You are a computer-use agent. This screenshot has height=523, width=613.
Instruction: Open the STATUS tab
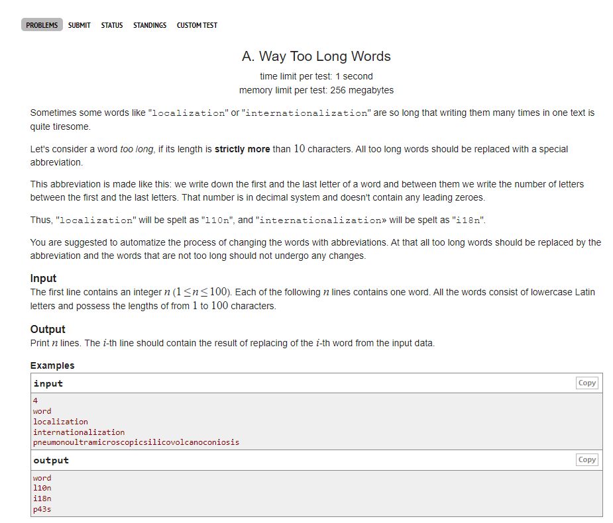(x=111, y=25)
